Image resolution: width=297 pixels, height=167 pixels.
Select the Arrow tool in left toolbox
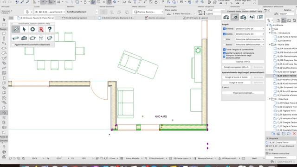tap(4, 20)
